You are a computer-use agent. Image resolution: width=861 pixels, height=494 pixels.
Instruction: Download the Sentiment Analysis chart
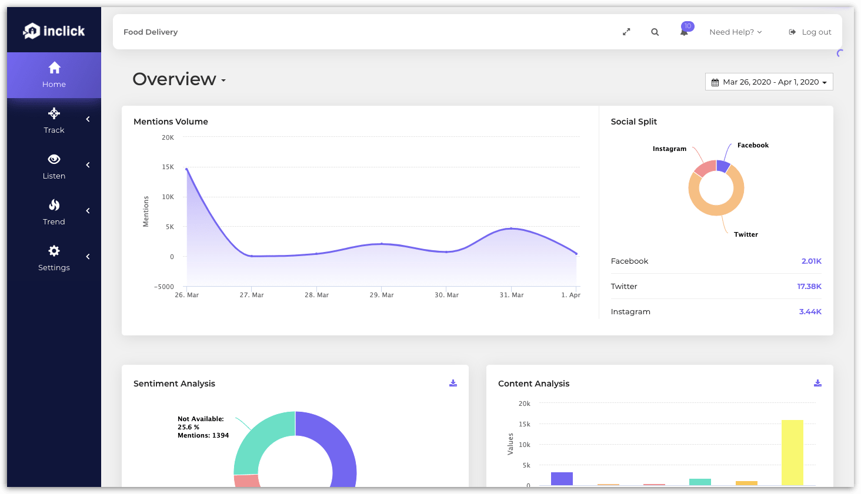pyautogui.click(x=453, y=382)
